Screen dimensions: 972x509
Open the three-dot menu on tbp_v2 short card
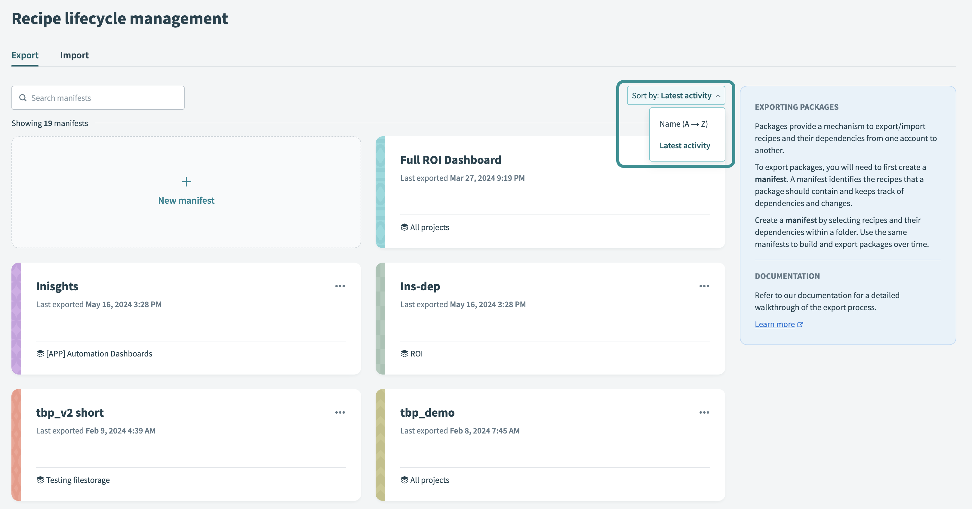click(340, 412)
